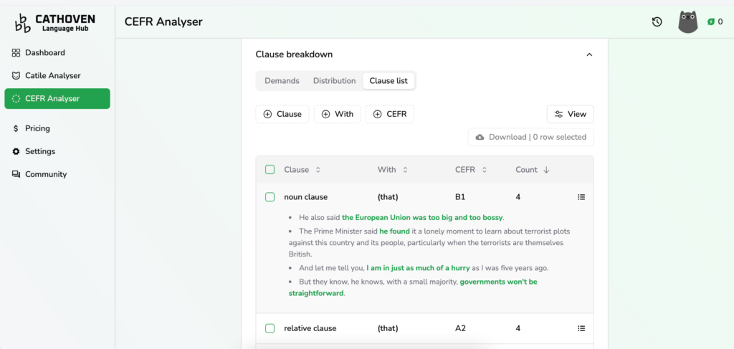Click highlighted 'he found' phrase

(395, 231)
